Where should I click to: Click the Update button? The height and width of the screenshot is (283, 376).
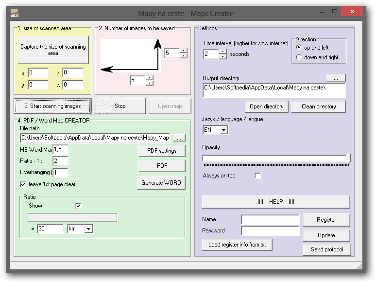tap(326, 235)
